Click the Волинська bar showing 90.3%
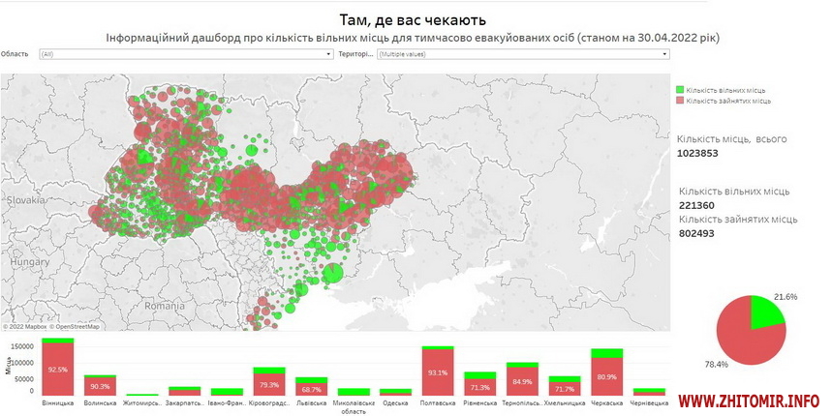Image resolution: width=832 pixels, height=416 pixels. (100, 387)
